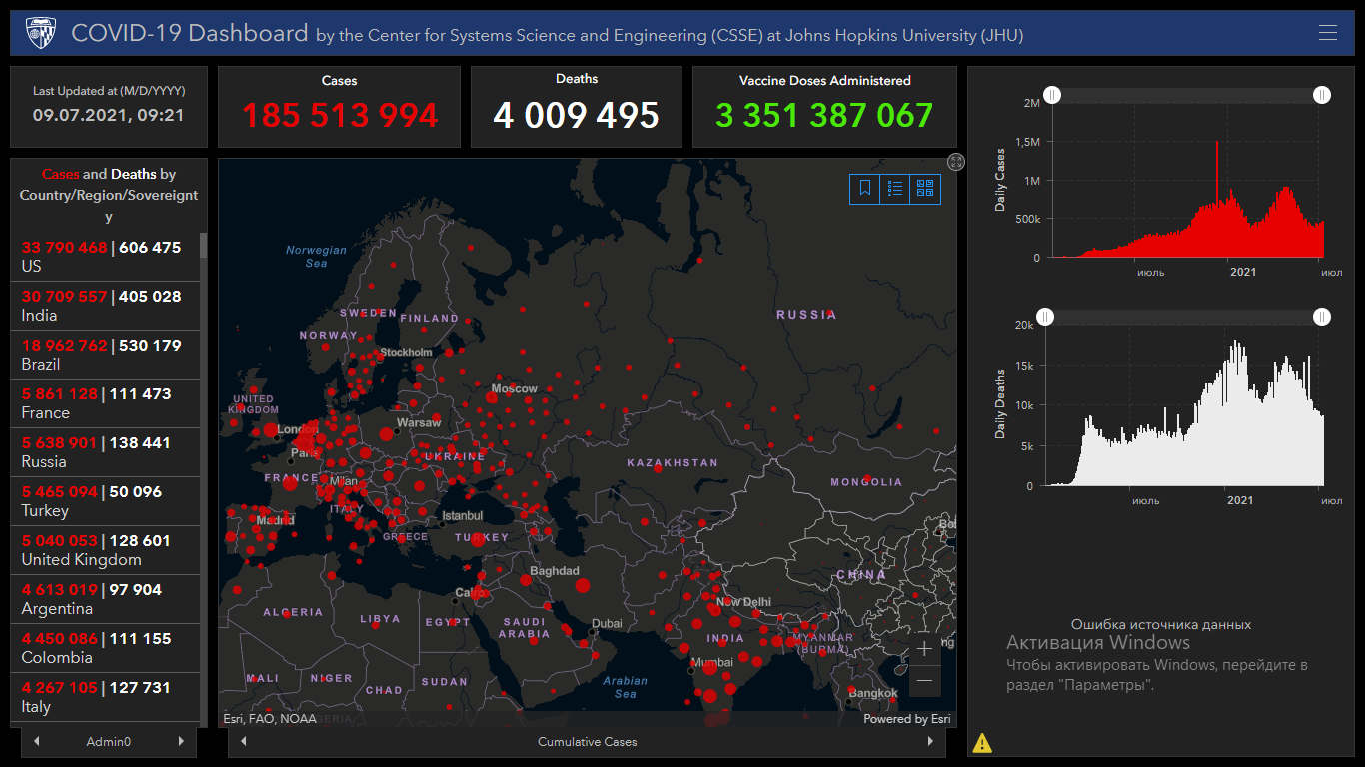Screen dimensions: 1365x767
Task: Switch to next map layer tab
Action: 930,742
